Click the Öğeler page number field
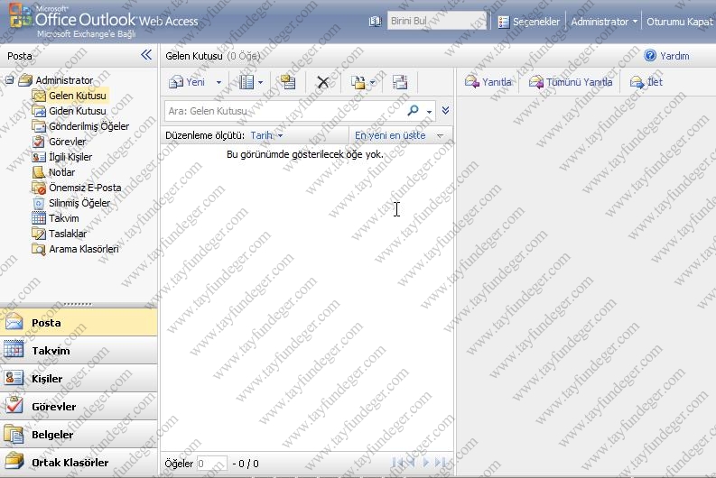 click(211, 464)
